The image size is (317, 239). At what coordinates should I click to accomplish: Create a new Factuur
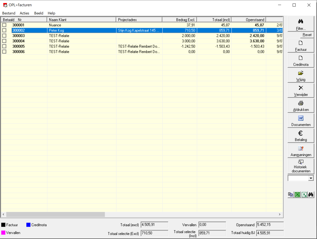[301, 46]
